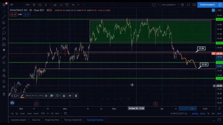Click the blue sync icon near USD
This screenshot has width=223, height=125.
click(x=213, y=10)
